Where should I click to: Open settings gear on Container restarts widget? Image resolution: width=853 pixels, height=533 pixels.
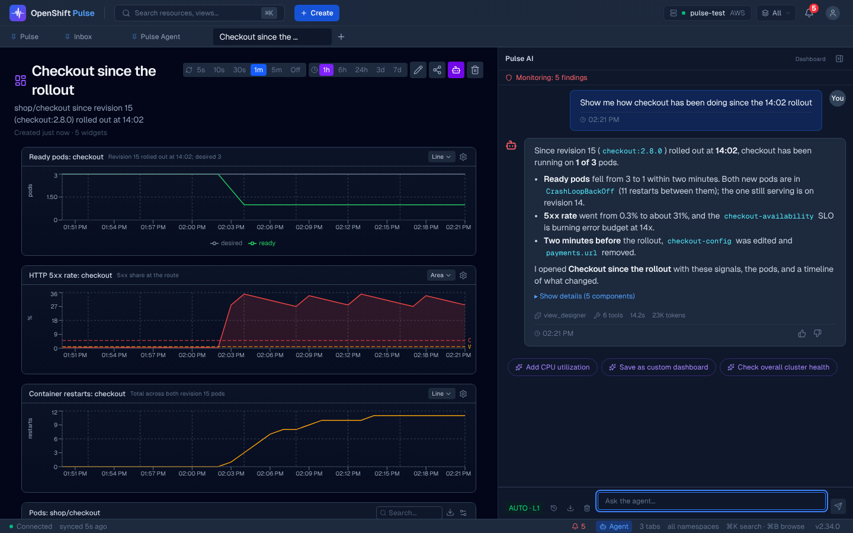click(x=463, y=394)
